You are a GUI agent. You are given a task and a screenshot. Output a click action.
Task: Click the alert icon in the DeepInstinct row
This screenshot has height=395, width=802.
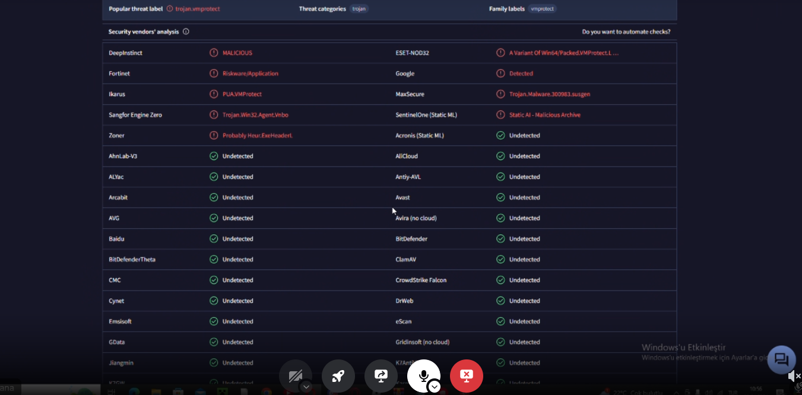click(214, 53)
